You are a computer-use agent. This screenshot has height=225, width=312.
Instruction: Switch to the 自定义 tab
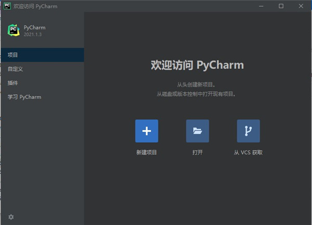(x=43, y=69)
